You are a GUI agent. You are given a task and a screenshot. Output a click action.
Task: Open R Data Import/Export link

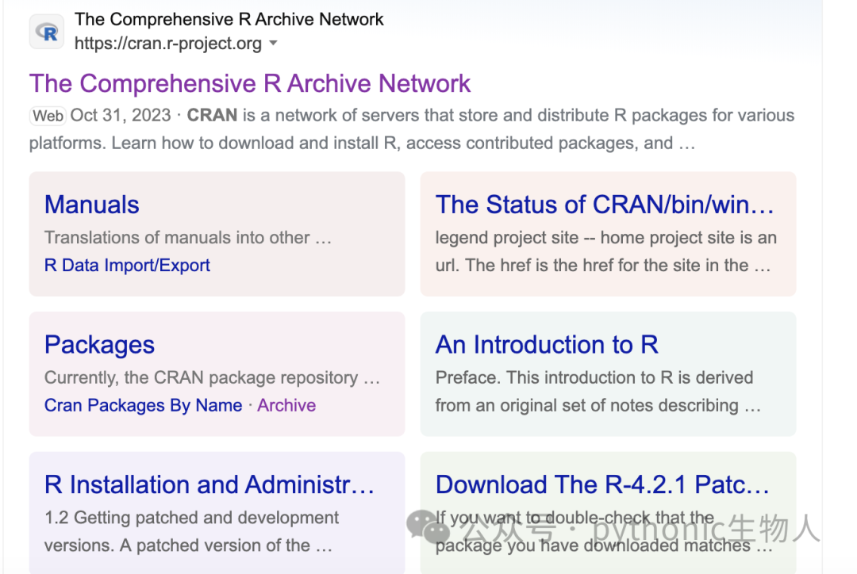pyautogui.click(x=127, y=266)
